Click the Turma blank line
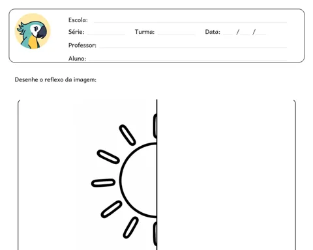 177,34
